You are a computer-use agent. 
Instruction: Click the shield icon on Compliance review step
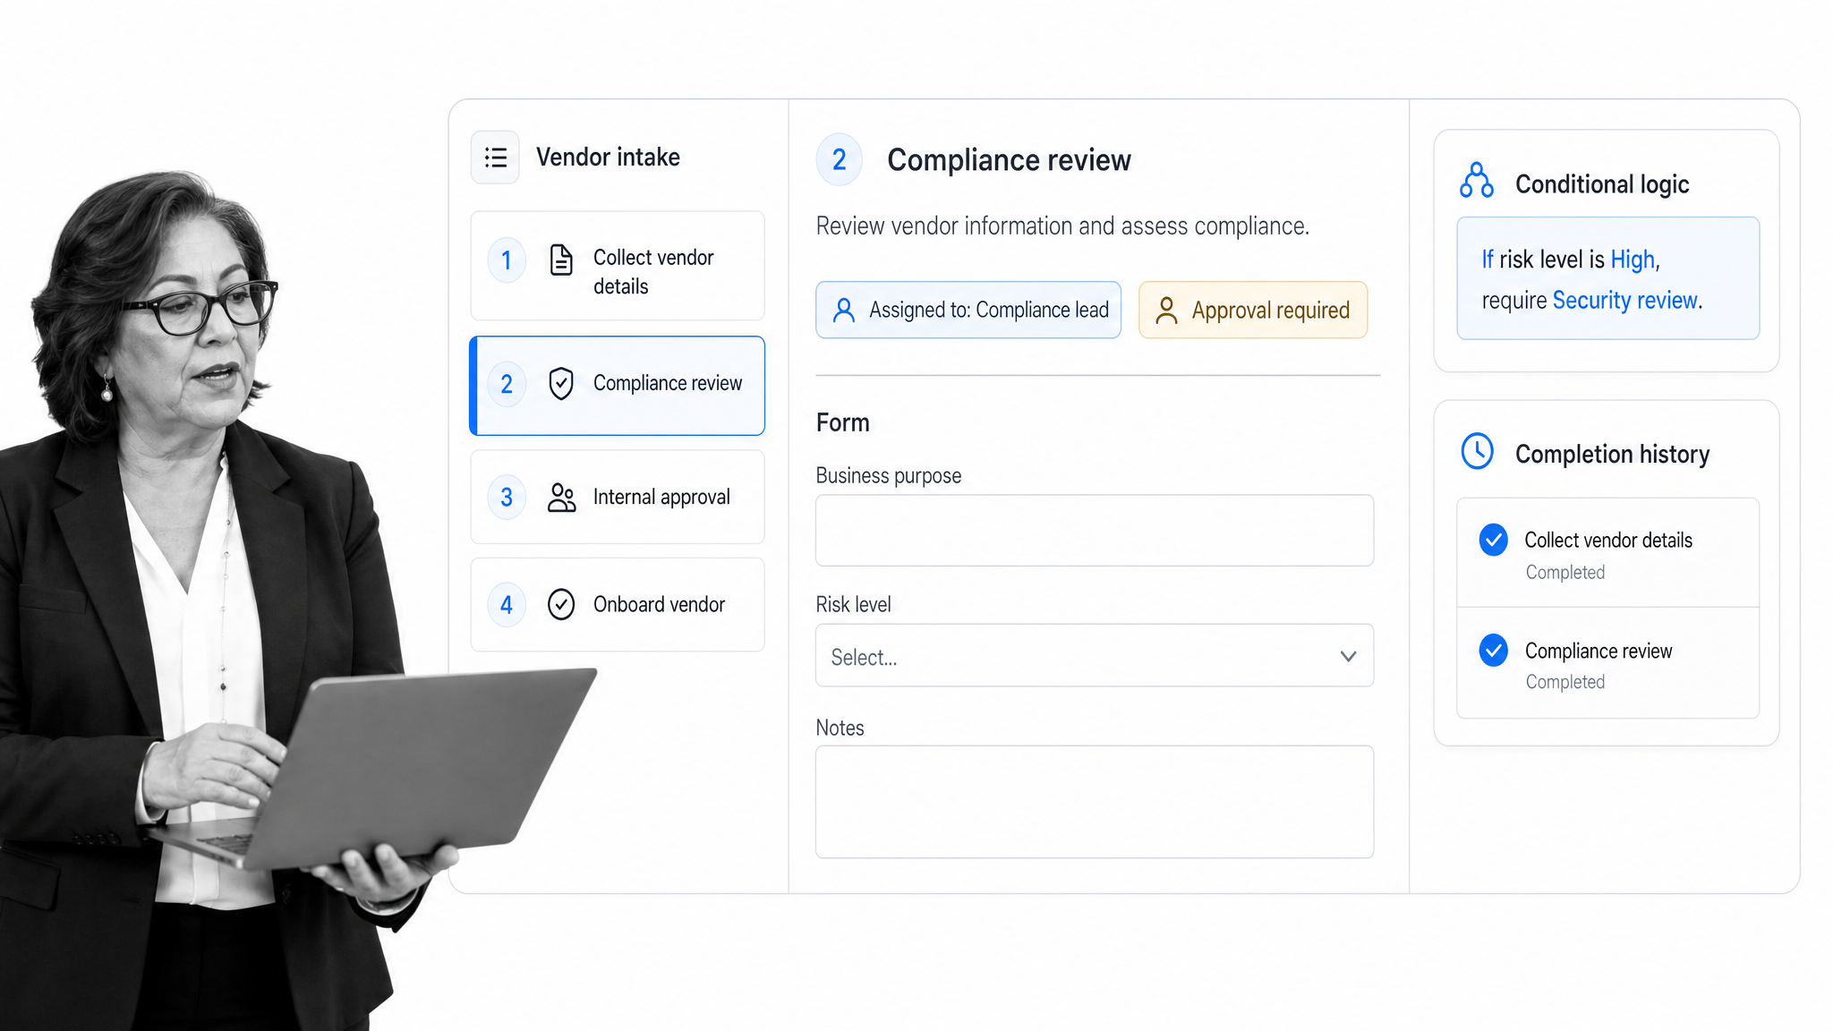click(x=561, y=383)
